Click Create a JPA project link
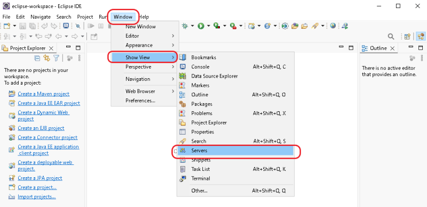This screenshot has height=207, width=427. pos(39,178)
